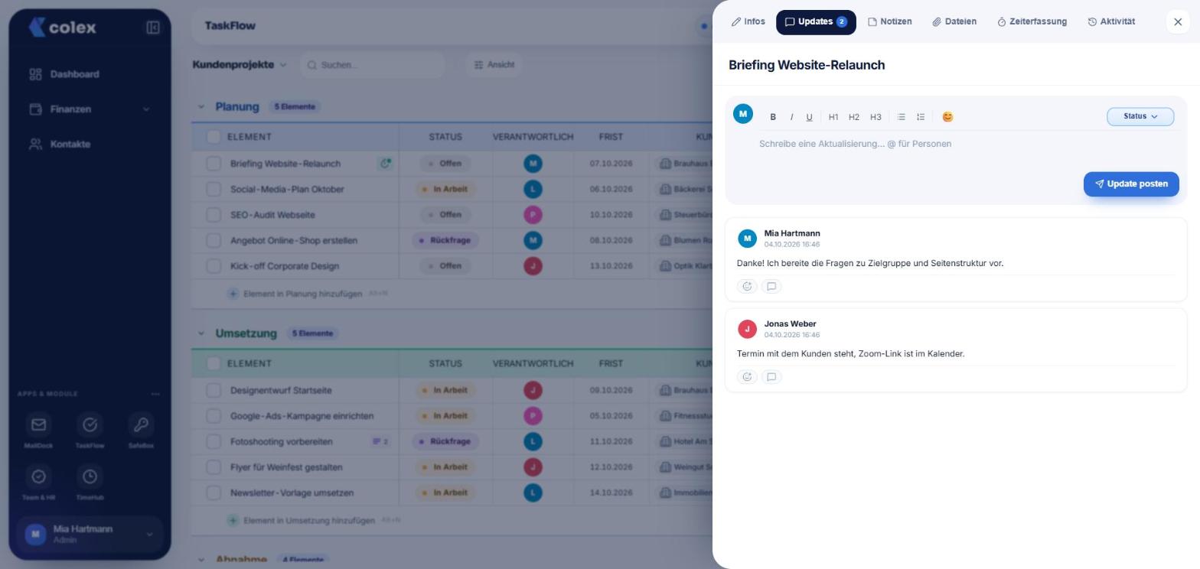
Task: Apply underline formatting in update editor
Action: 809,117
